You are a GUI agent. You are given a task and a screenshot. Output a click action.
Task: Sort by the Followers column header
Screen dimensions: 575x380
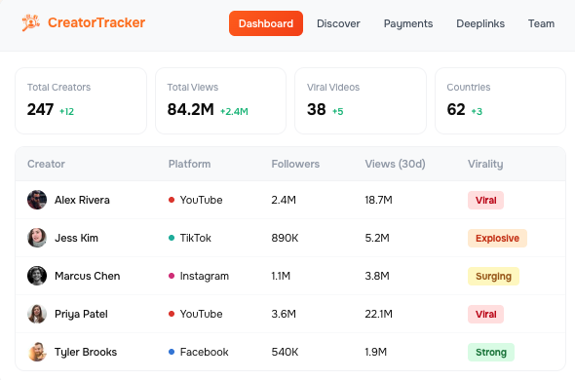coord(295,164)
